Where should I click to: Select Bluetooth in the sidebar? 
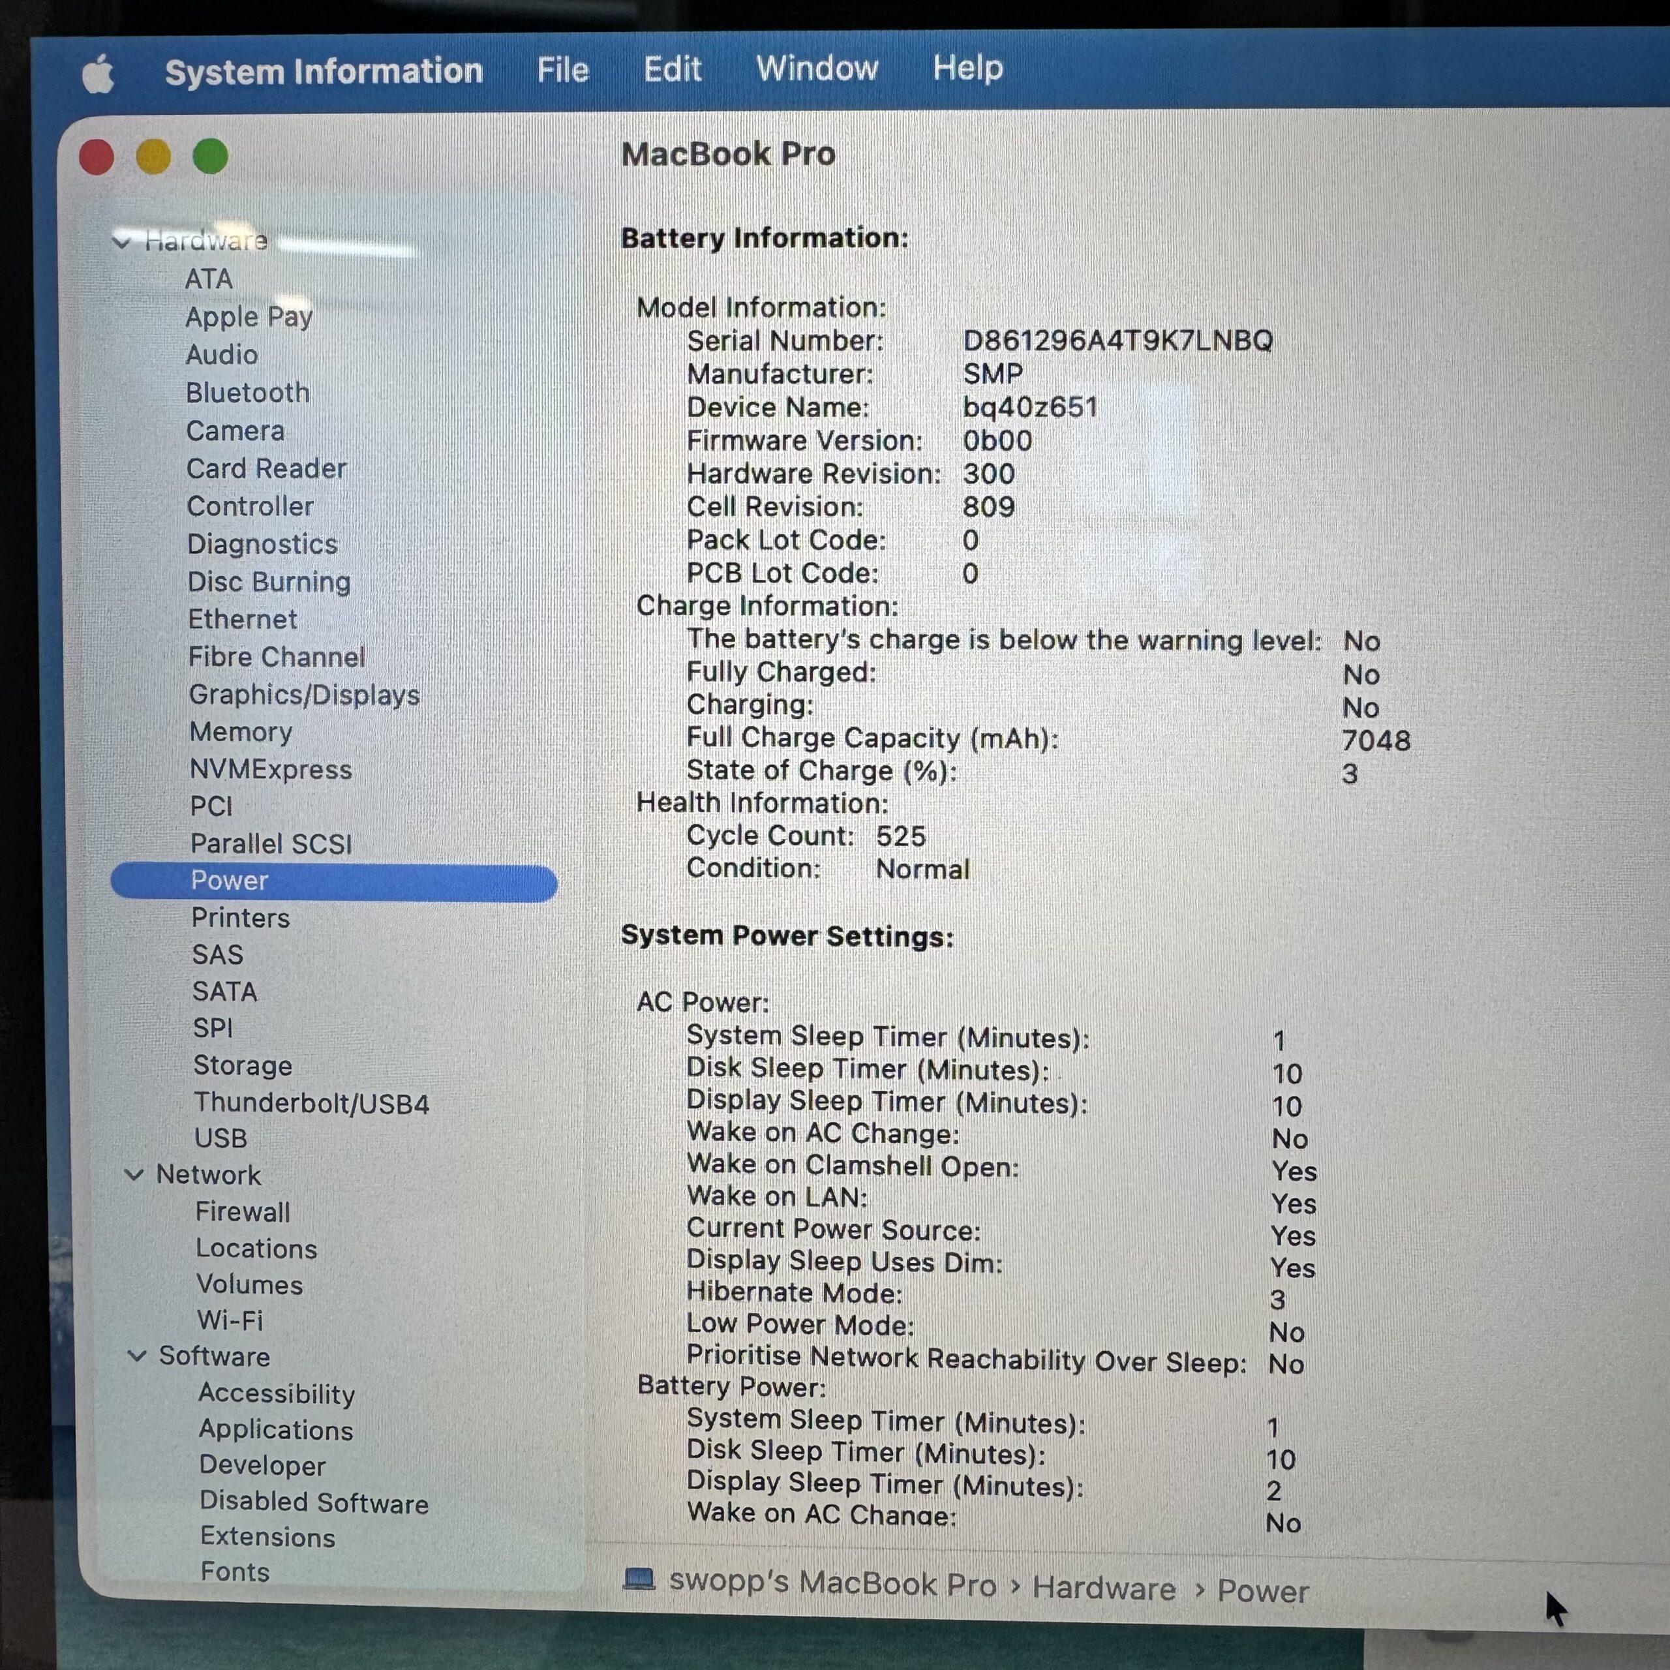point(248,393)
